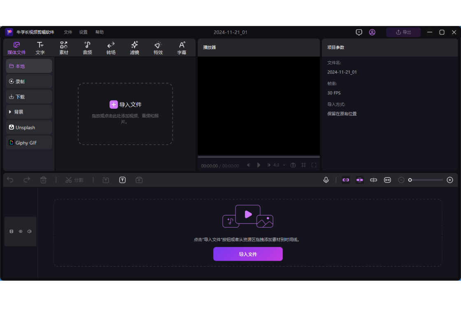The width and height of the screenshot is (461, 313).
Task: Open the Giphy GIF source
Action: click(x=29, y=142)
